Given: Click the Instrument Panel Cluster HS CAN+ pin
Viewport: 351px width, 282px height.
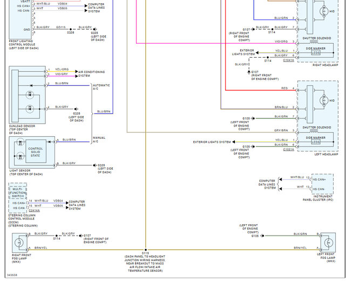Looking at the screenshot, I should [x=319, y=180].
